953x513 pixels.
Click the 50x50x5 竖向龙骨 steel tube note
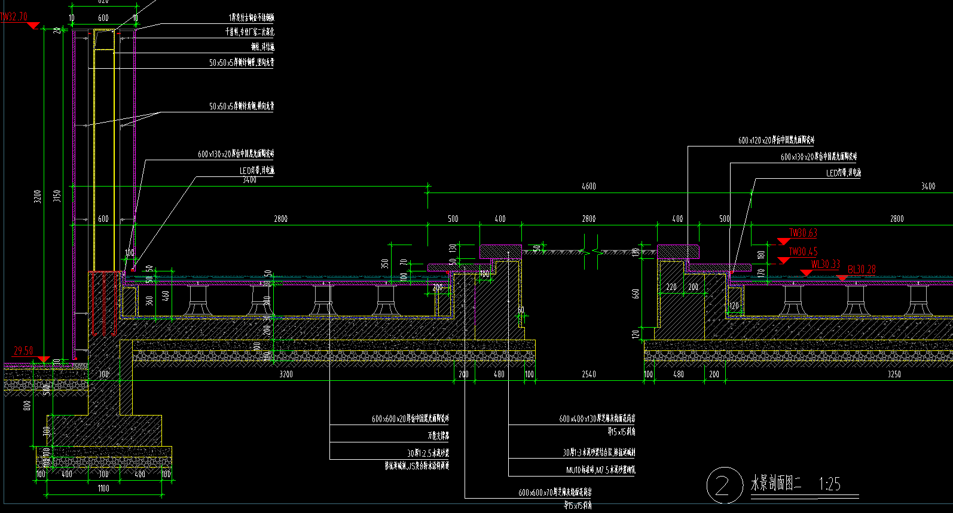(242, 62)
